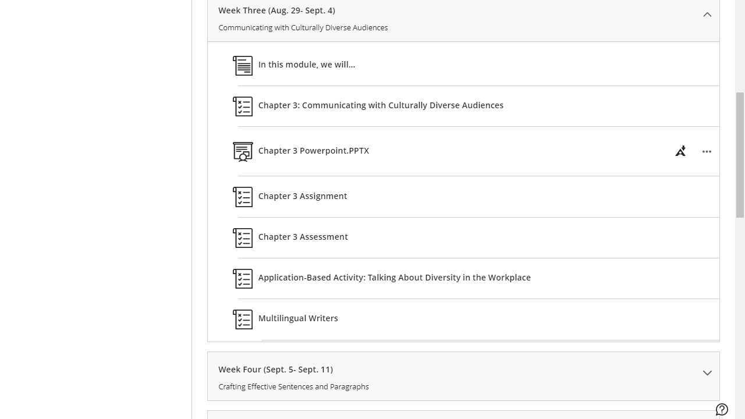
Task: Click the document icon beside In this module
Action: tap(243, 66)
